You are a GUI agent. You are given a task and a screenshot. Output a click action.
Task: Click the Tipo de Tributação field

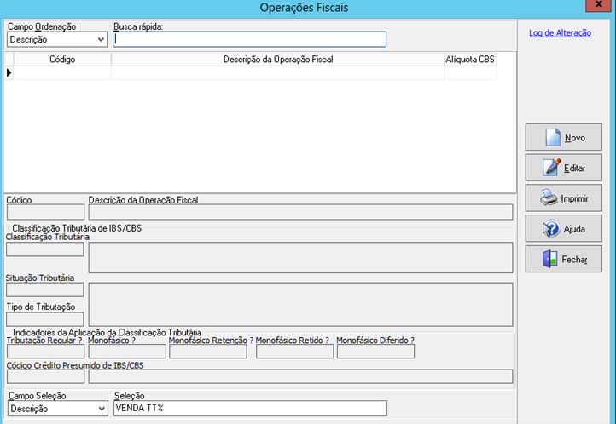pos(45,319)
